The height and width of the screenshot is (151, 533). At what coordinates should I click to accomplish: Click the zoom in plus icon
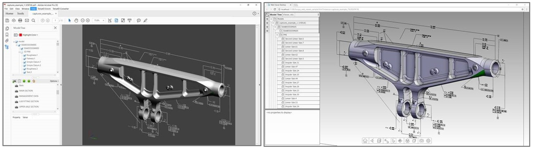coord(88,20)
